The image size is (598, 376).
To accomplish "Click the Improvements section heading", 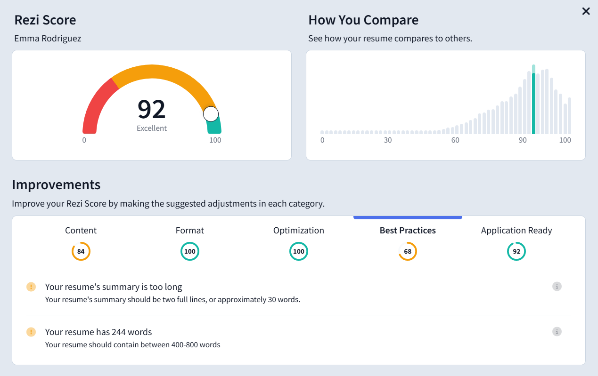I will pyautogui.click(x=56, y=185).
